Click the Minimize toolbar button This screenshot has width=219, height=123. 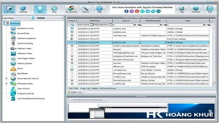196,9
